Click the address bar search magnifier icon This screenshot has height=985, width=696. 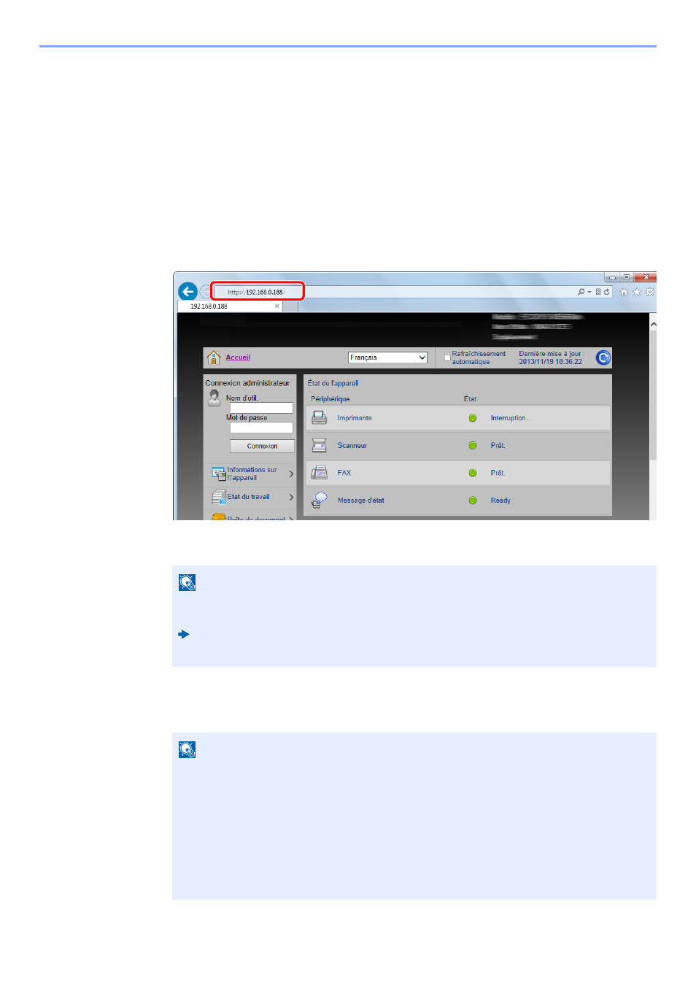click(581, 292)
